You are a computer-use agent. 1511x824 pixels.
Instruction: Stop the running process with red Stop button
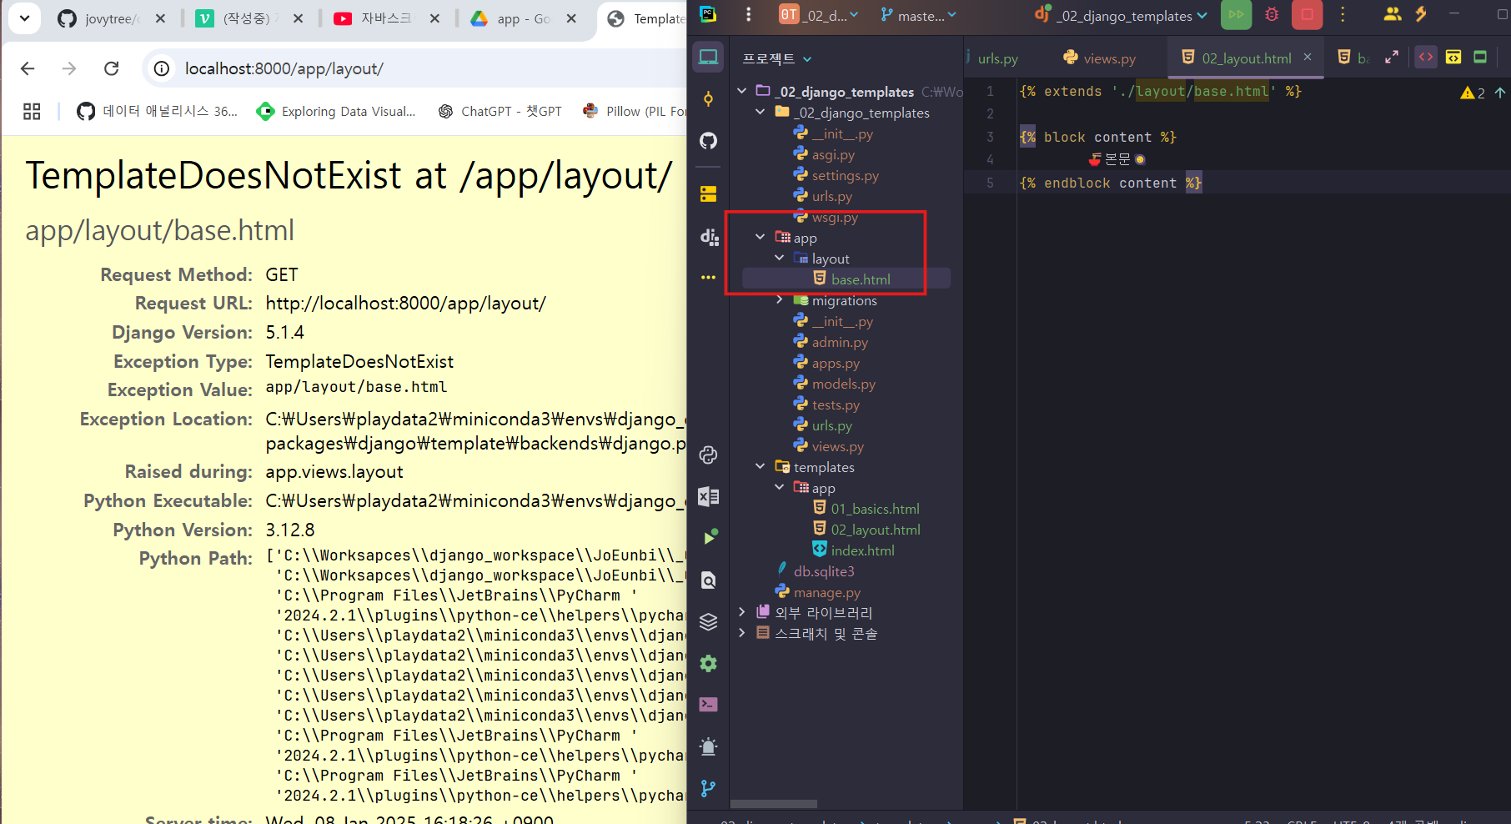click(x=1307, y=14)
